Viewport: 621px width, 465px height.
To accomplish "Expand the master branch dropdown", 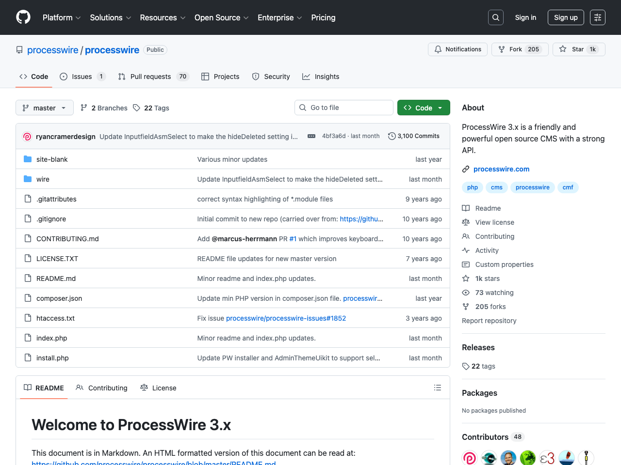I will 44,108.
